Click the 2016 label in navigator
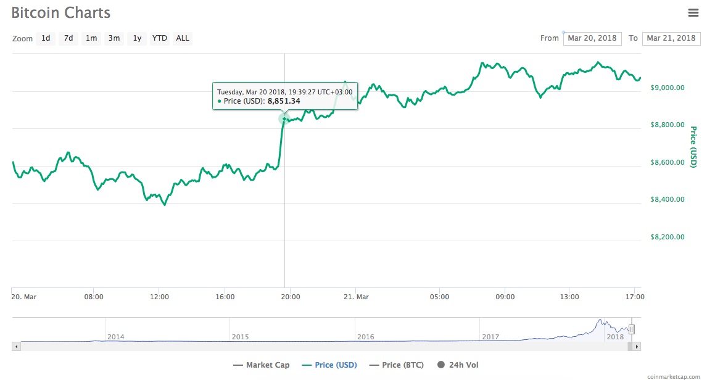707x380 pixels. tap(365, 337)
